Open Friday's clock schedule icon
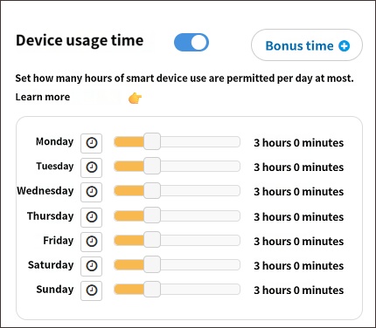Image resolution: width=376 pixels, height=328 pixels. coord(91,242)
